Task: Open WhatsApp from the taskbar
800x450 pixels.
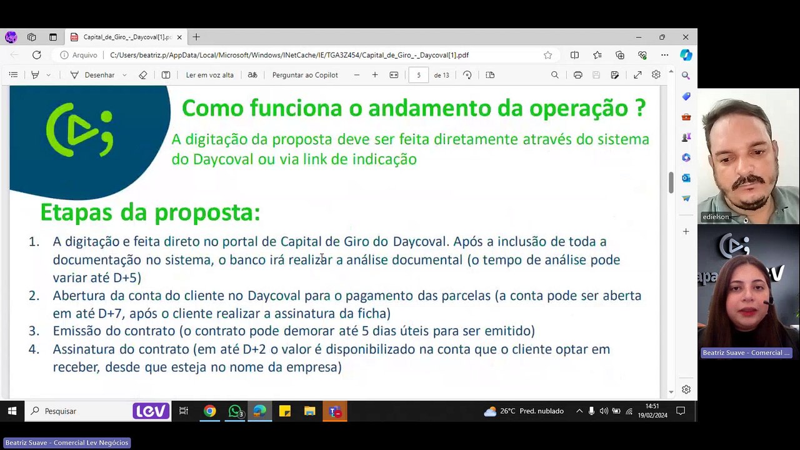Action: coord(236,411)
